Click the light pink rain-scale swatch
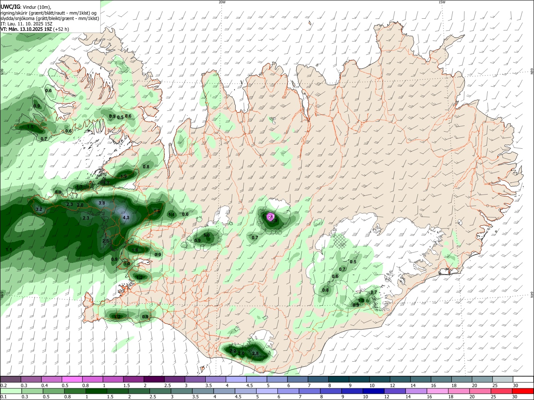This screenshot has width=534, height=400. point(438,391)
